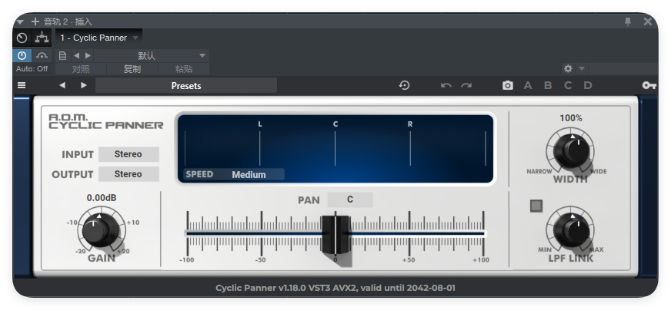Click the LPF LINK knob

[571, 229]
